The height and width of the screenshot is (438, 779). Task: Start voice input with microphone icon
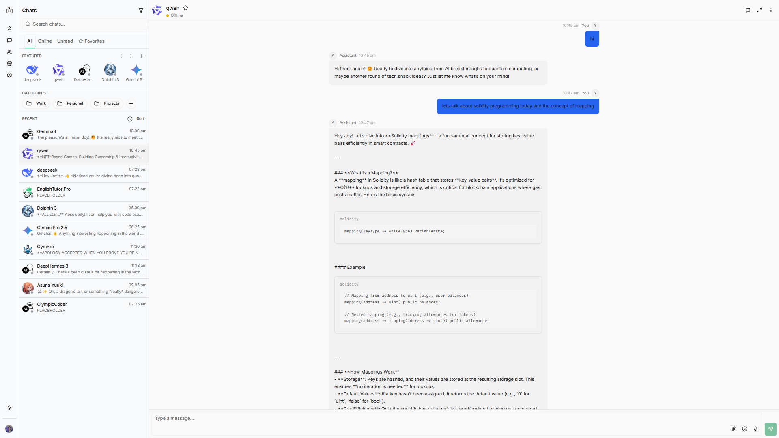(x=755, y=429)
